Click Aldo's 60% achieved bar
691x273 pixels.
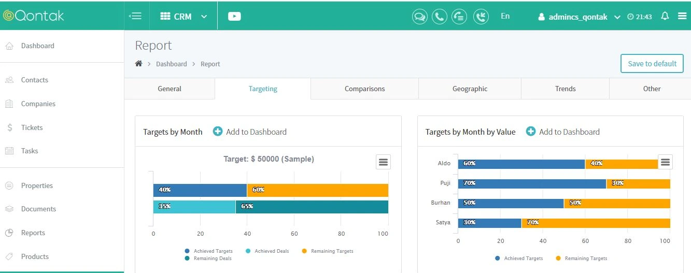click(521, 164)
